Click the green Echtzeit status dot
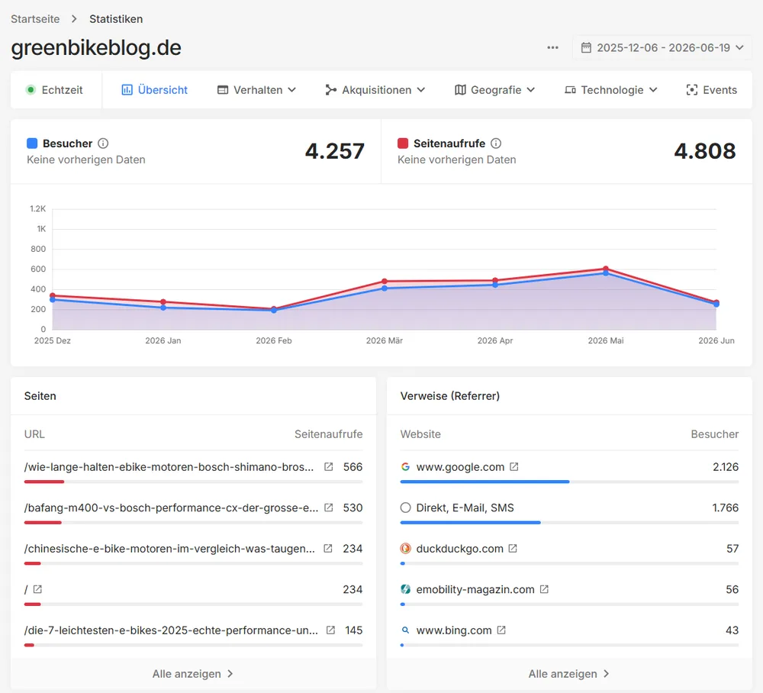The width and height of the screenshot is (763, 693). point(31,90)
